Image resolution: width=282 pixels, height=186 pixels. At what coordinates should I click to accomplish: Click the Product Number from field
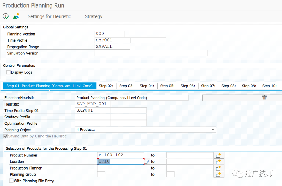pos(120,155)
